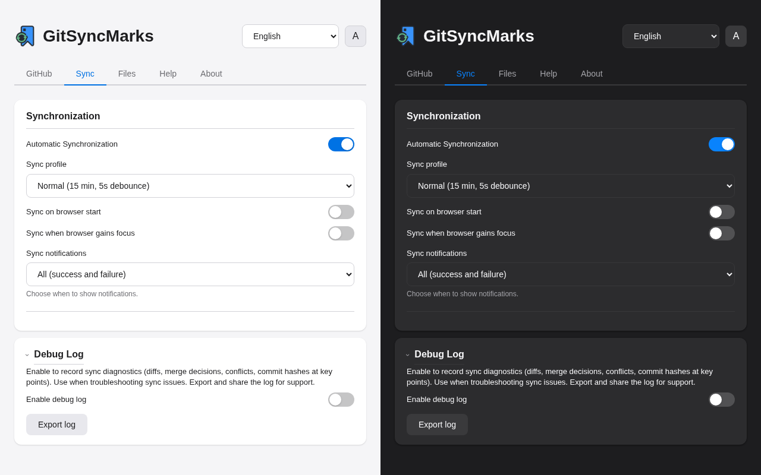Enable debug log toggle in dark panel
The width and height of the screenshot is (761, 475).
coord(721,400)
